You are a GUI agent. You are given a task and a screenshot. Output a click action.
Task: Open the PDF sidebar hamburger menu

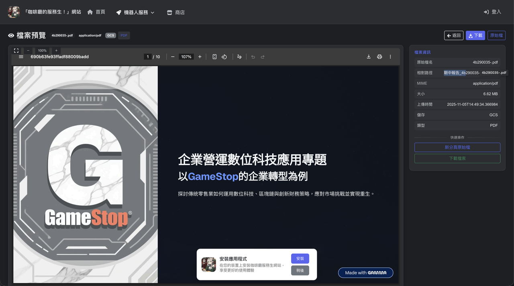21,57
